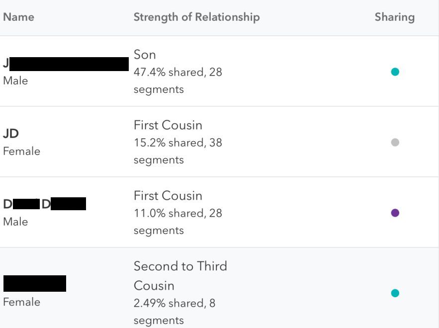Open the redacted female cousin's name
The width and height of the screenshot is (439, 328).
pyautogui.click(x=35, y=283)
